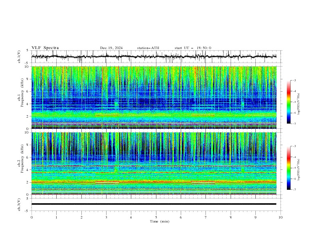Click tick label "9" on the Time axis
This screenshot has height=244, width=316.
(255, 217)
